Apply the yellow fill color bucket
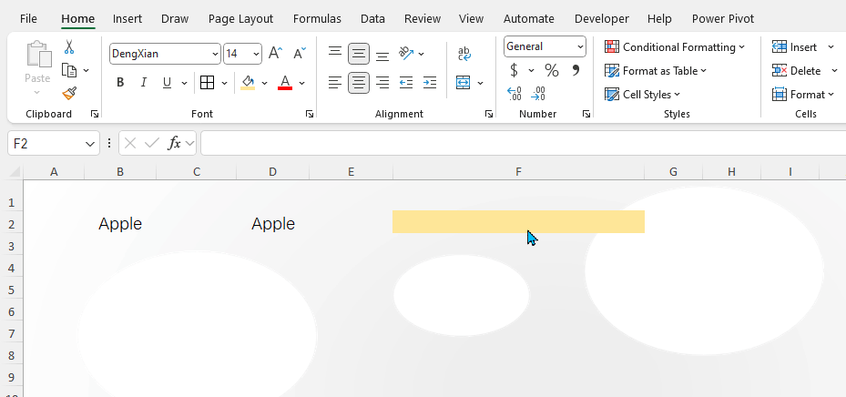This screenshot has width=846, height=397. point(248,83)
